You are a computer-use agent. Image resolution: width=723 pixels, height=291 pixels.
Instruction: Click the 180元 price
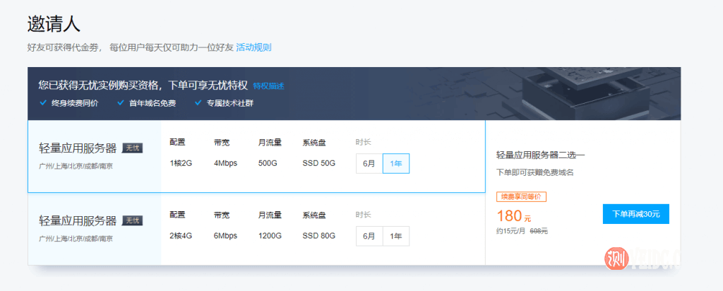[x=515, y=215]
